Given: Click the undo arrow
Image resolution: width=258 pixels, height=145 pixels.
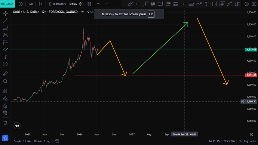Looking at the screenshot, I should tap(99, 4).
